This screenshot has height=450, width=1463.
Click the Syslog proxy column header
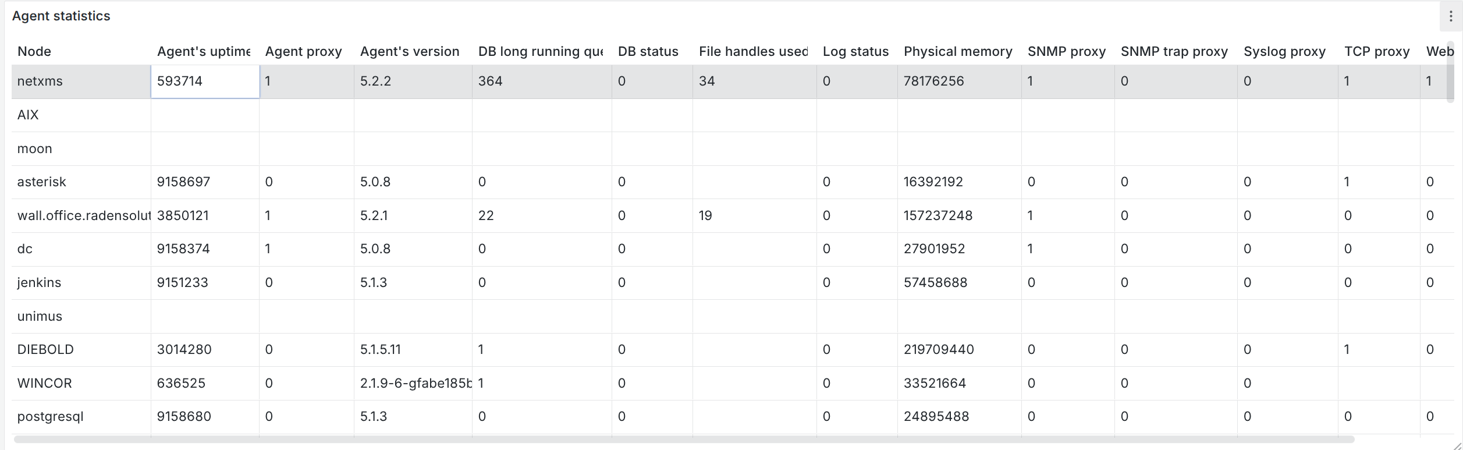[1284, 51]
